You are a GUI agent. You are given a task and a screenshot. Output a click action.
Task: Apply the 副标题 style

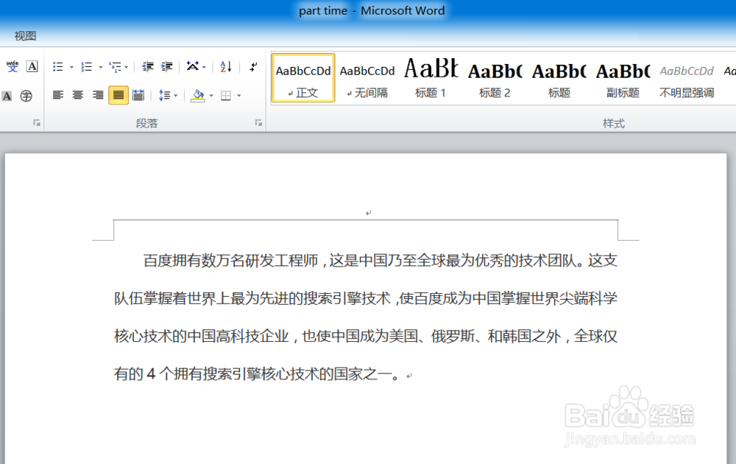coord(623,78)
